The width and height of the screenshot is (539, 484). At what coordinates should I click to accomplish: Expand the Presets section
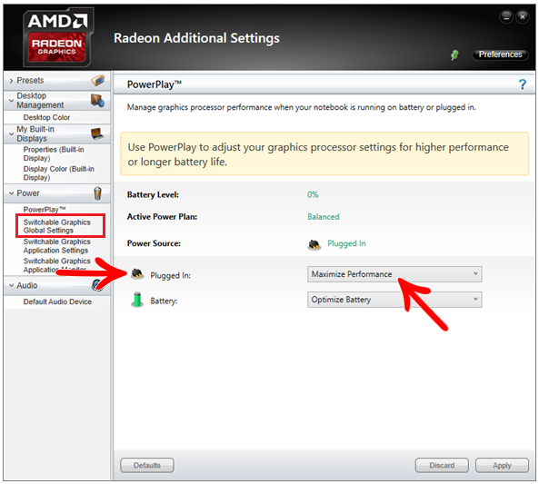tap(11, 81)
